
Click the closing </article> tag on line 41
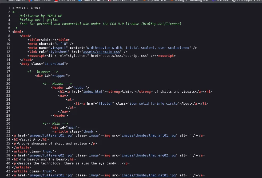point(22,167)
